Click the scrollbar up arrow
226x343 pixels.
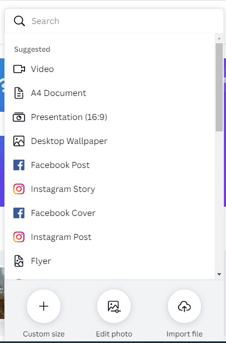pyautogui.click(x=219, y=39)
